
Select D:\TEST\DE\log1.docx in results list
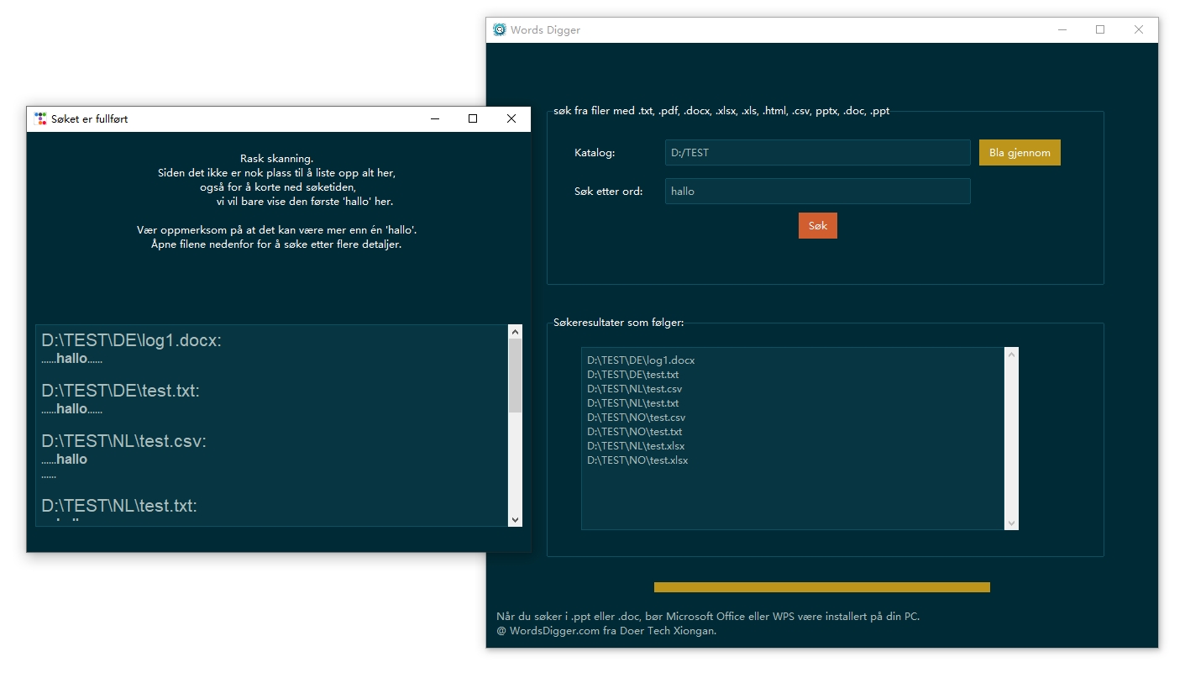pyautogui.click(x=641, y=360)
